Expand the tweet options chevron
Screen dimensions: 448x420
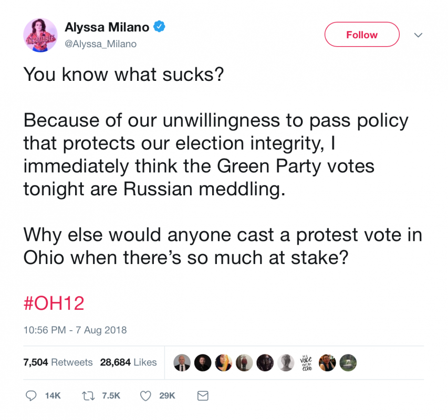click(418, 35)
